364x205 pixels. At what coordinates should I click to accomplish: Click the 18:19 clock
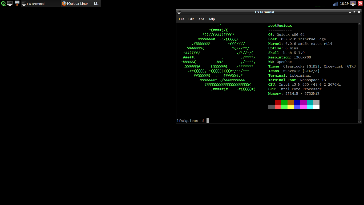point(344,4)
